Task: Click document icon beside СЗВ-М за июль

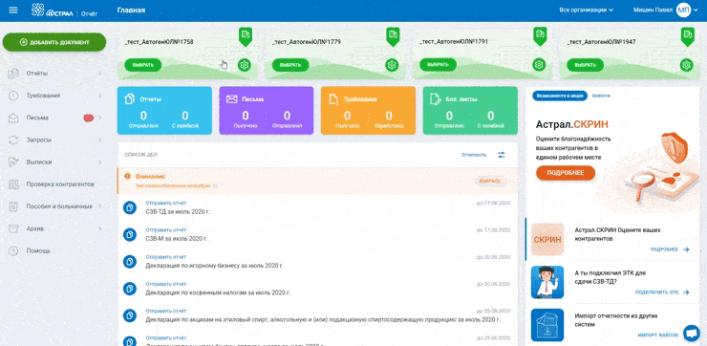Action: pyautogui.click(x=130, y=234)
